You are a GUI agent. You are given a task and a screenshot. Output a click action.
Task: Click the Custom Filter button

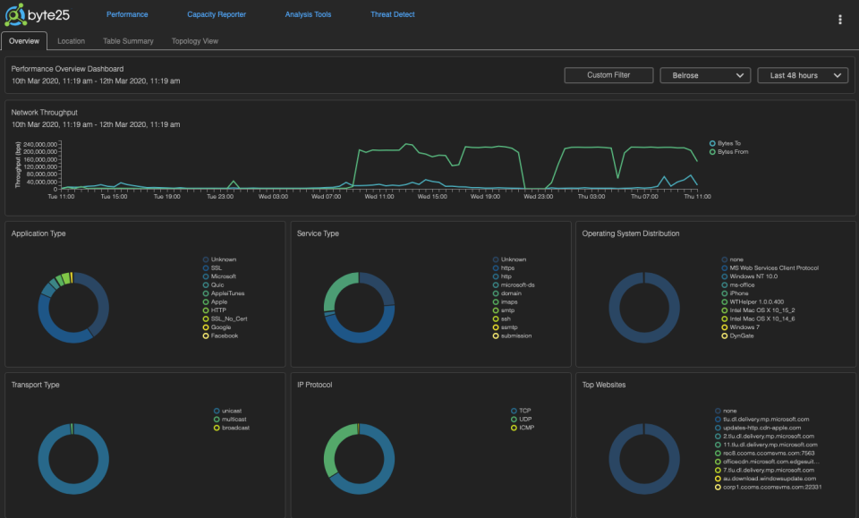pos(608,76)
